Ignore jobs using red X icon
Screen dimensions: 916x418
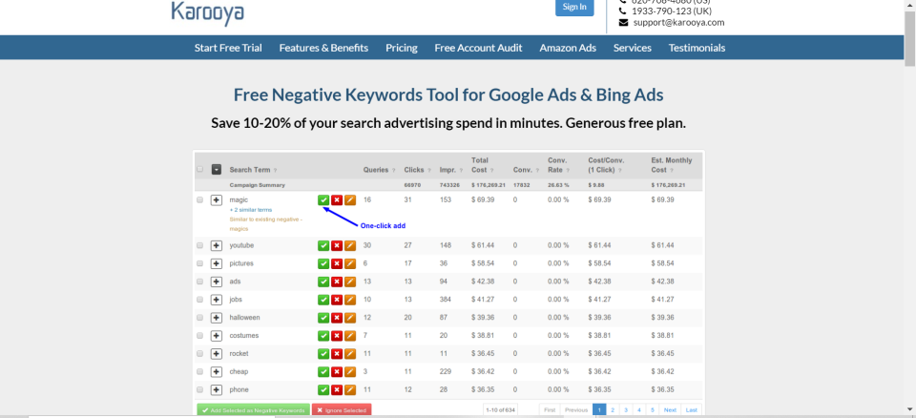(x=337, y=300)
